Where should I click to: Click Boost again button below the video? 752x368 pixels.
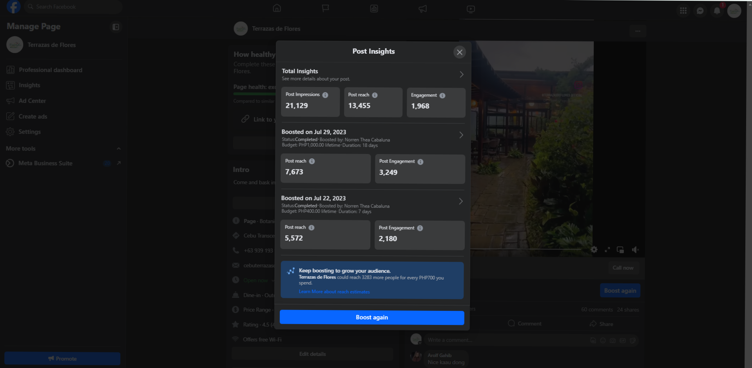click(620, 291)
